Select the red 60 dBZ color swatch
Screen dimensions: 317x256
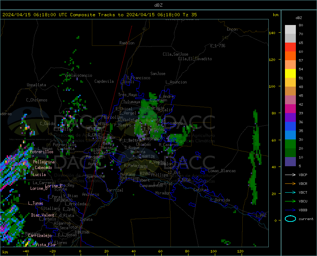[x=290, y=47]
